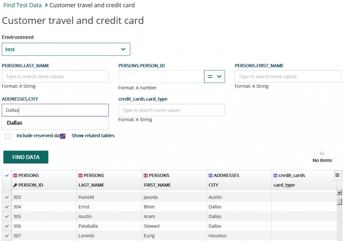Go to the Find Test Data breadcrumb

[23, 5]
